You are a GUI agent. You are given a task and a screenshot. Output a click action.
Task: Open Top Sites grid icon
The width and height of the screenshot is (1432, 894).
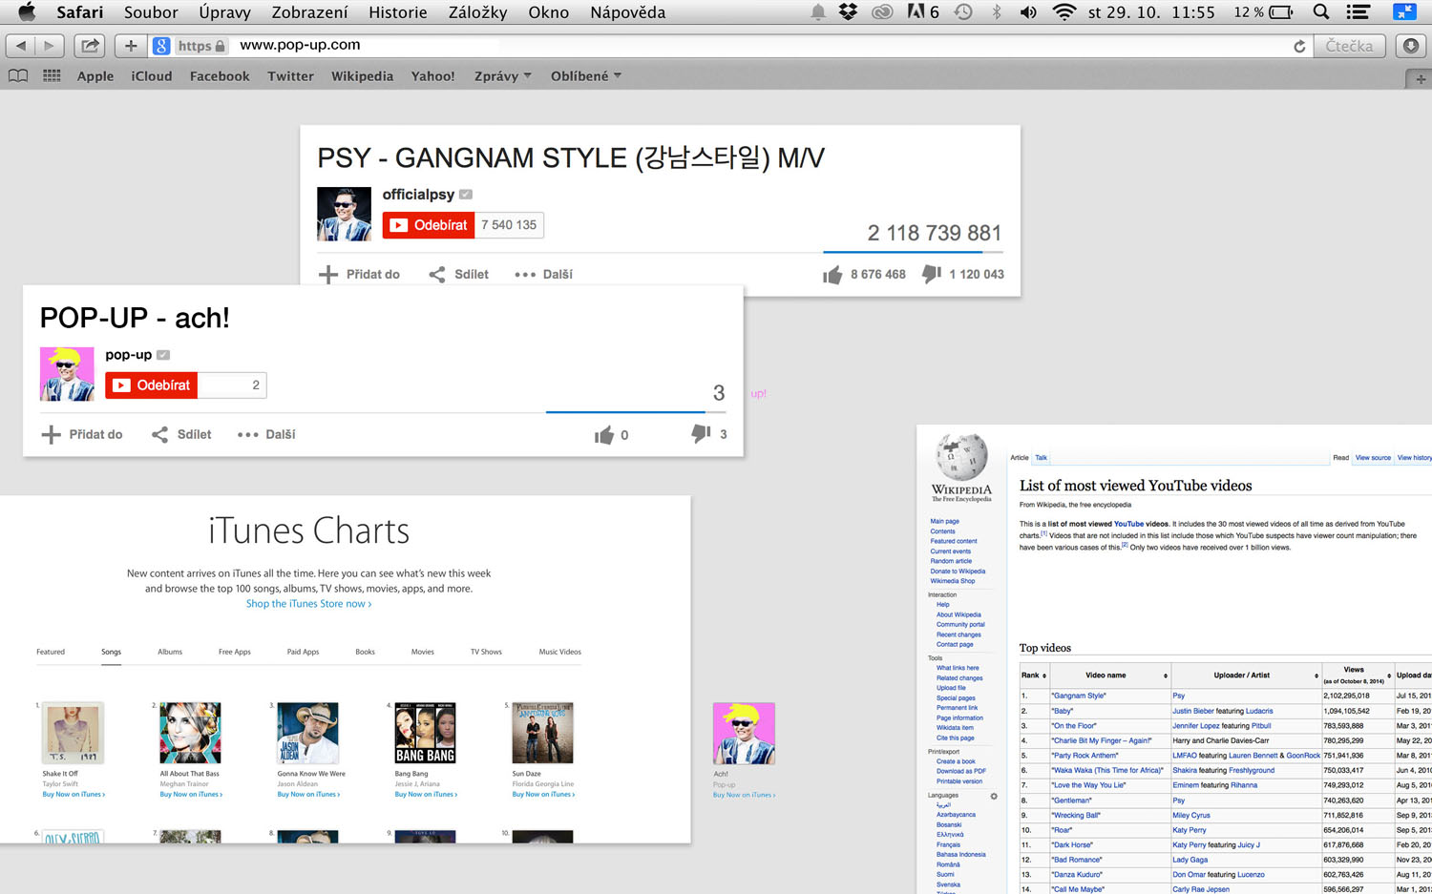pos(52,76)
